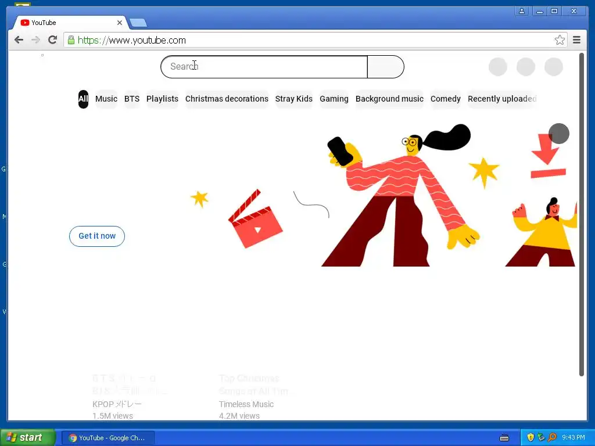Viewport: 595px width, 446px height.
Task: Open the KPOP メドレー channel link
Action: (x=117, y=404)
